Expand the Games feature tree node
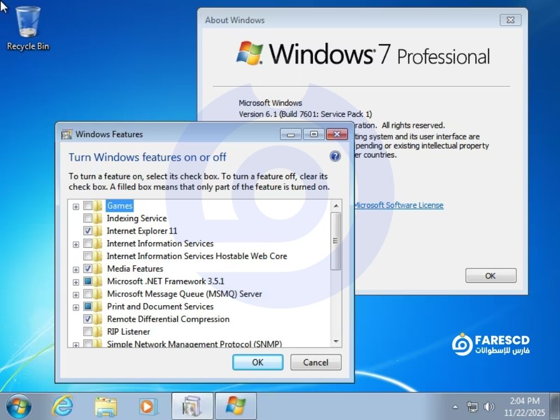 click(x=76, y=206)
